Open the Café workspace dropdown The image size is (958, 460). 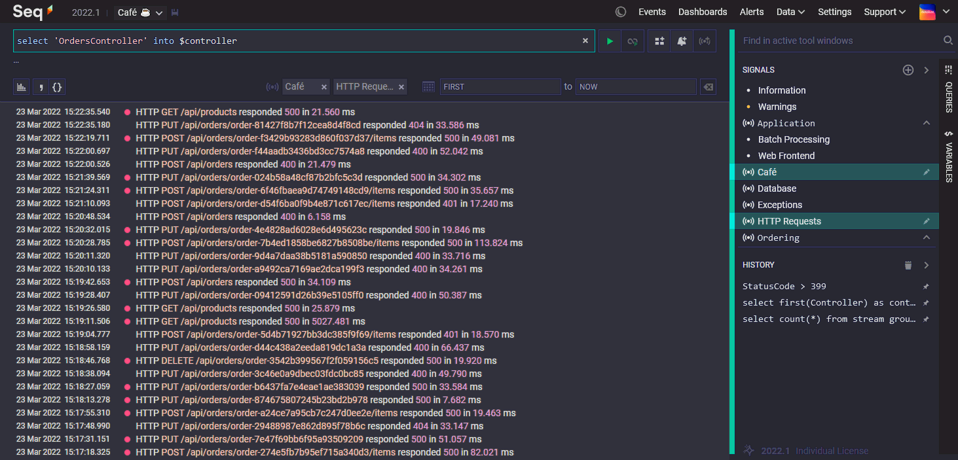[x=140, y=12]
